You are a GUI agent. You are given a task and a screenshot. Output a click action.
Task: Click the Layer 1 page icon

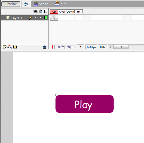[x=8, y=17]
